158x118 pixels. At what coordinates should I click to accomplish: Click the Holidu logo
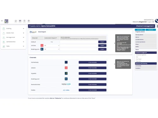point(66,90)
